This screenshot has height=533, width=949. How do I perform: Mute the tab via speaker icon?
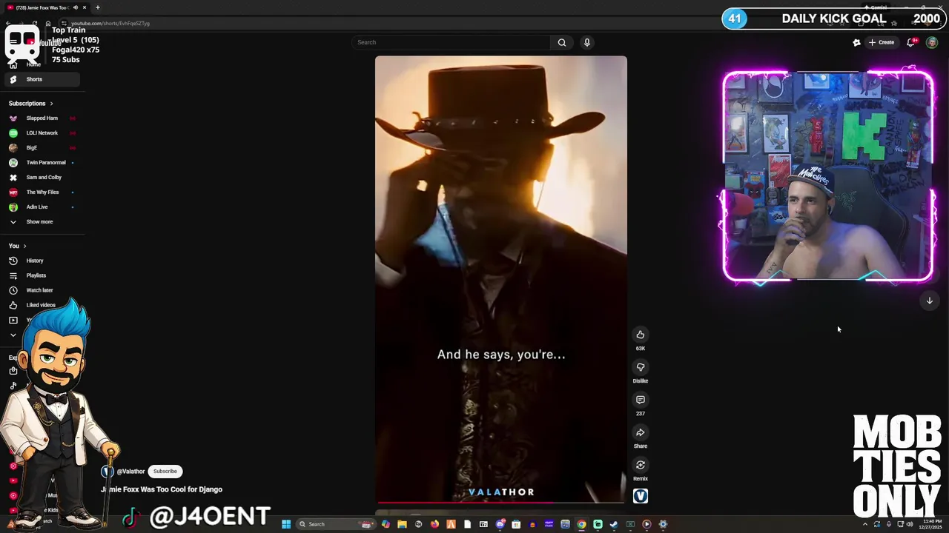pyautogui.click(x=75, y=7)
